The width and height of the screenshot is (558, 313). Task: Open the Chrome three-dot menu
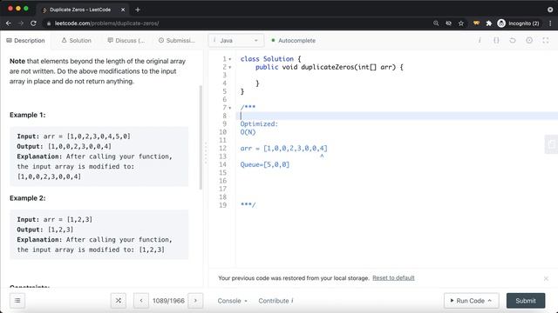coord(550,23)
